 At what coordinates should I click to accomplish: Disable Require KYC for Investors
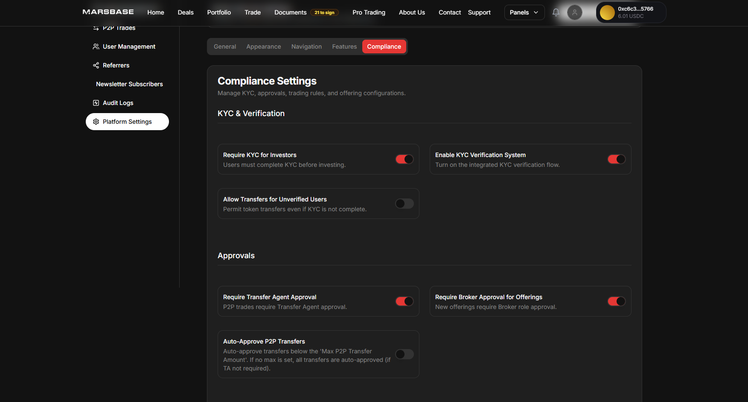click(x=404, y=159)
